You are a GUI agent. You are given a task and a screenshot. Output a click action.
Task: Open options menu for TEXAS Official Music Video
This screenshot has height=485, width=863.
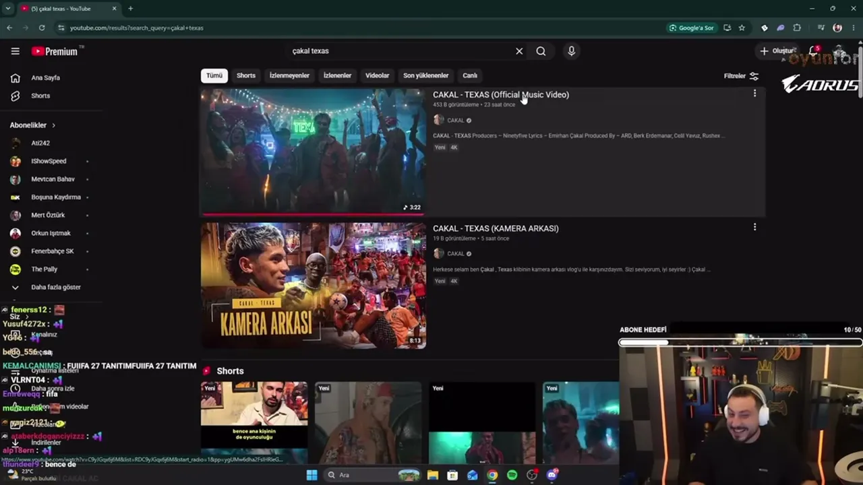[754, 94]
